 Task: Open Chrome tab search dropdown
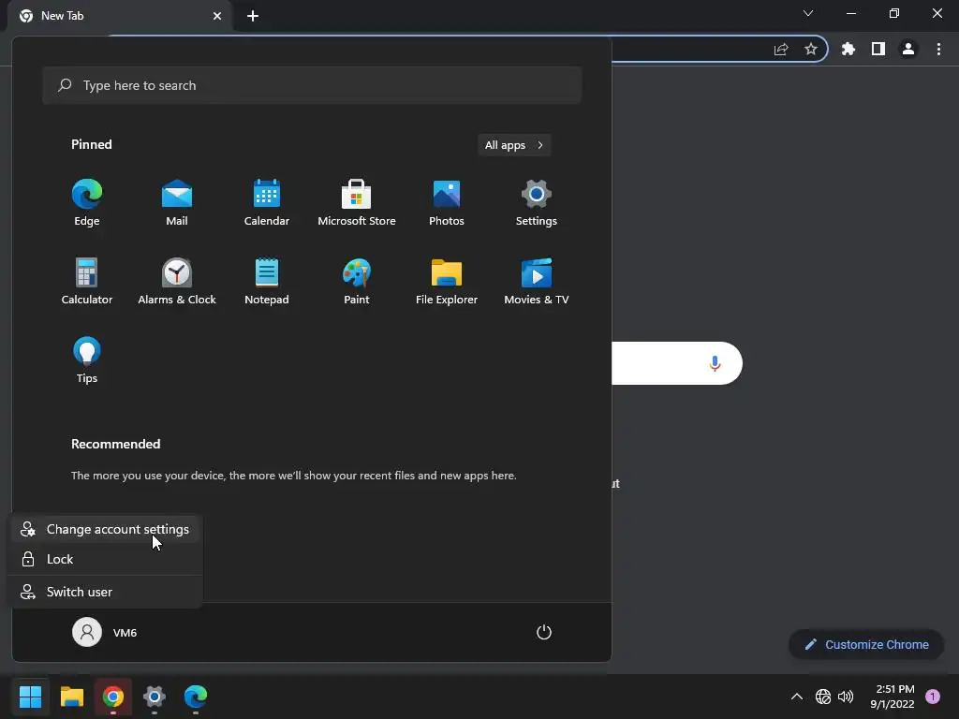click(x=808, y=13)
